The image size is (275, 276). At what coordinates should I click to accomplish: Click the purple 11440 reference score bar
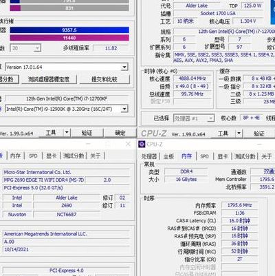[69, 38]
